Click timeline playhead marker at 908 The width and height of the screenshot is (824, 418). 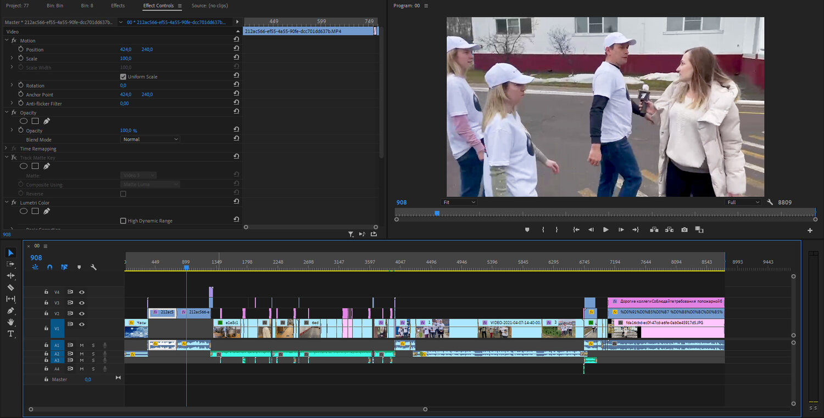point(186,268)
